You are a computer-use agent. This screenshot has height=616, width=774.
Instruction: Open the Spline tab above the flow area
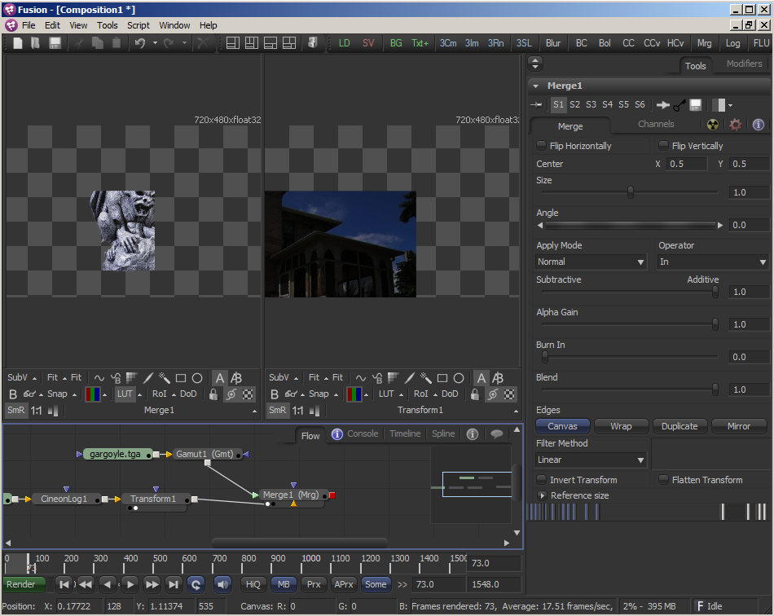click(442, 434)
